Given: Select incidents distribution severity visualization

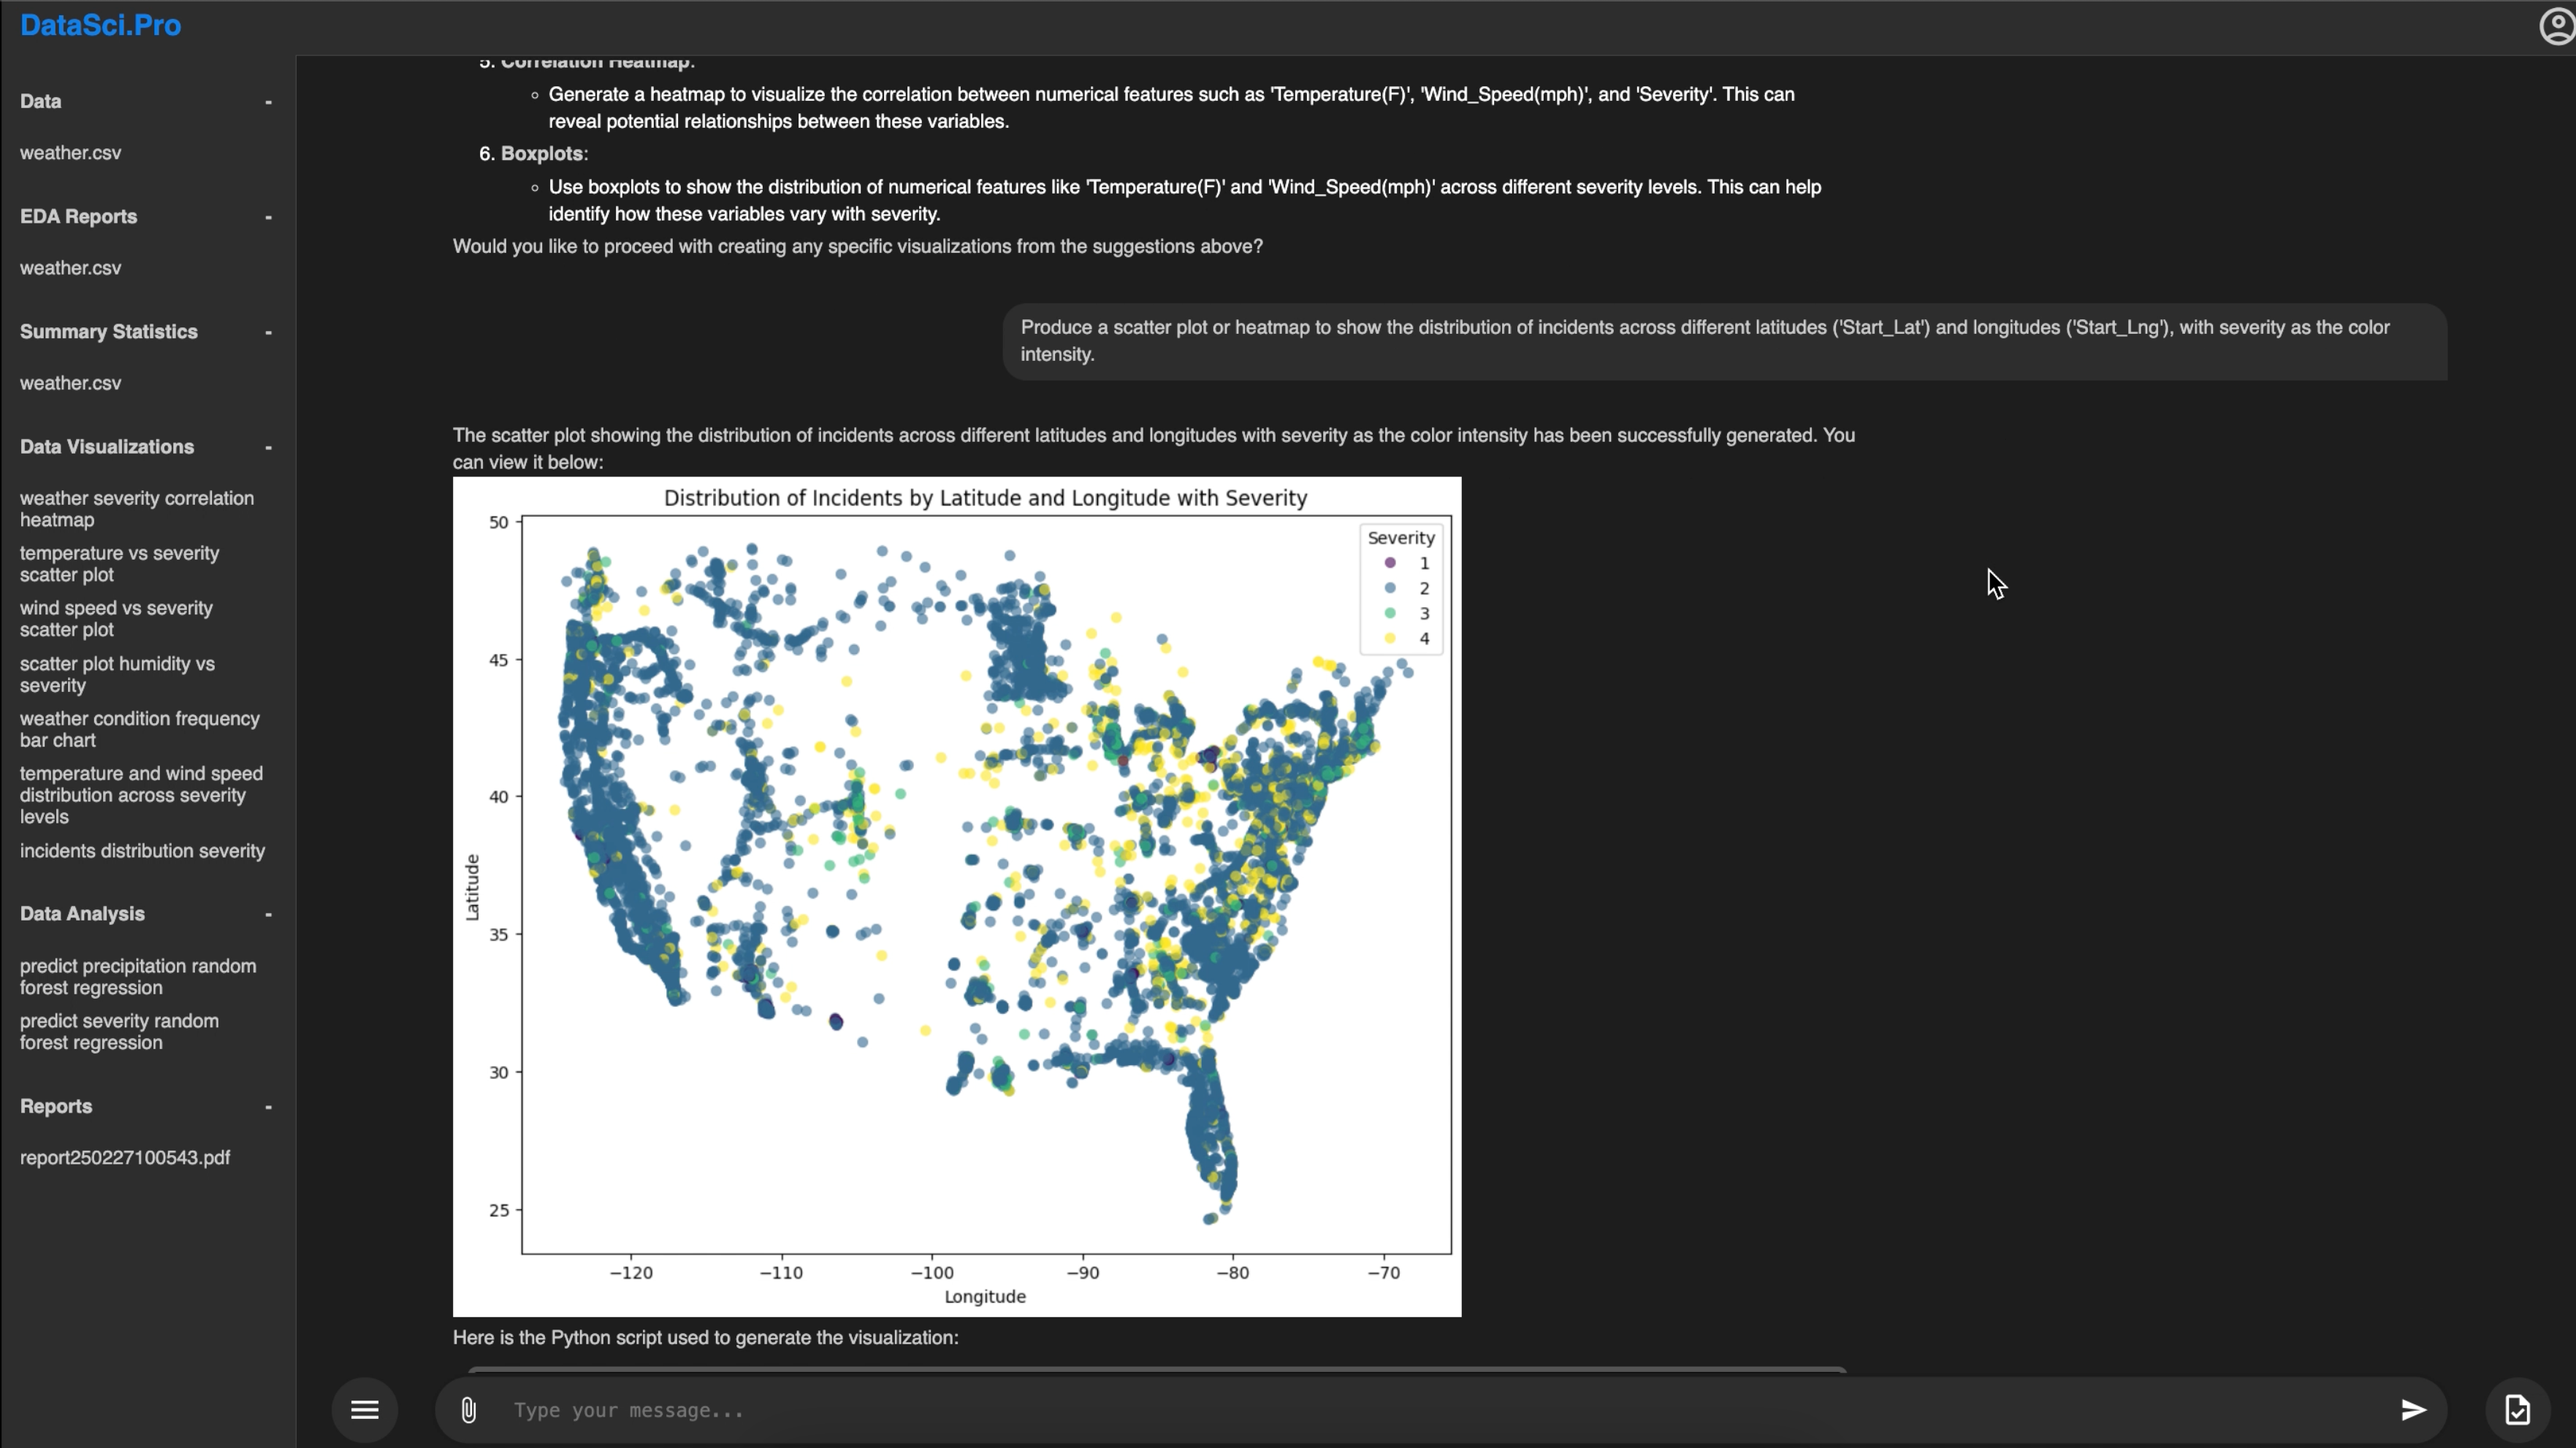Looking at the screenshot, I should click(x=142, y=851).
